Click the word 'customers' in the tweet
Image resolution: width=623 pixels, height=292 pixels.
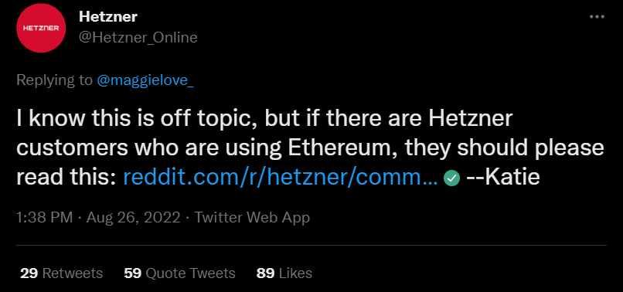73,148
